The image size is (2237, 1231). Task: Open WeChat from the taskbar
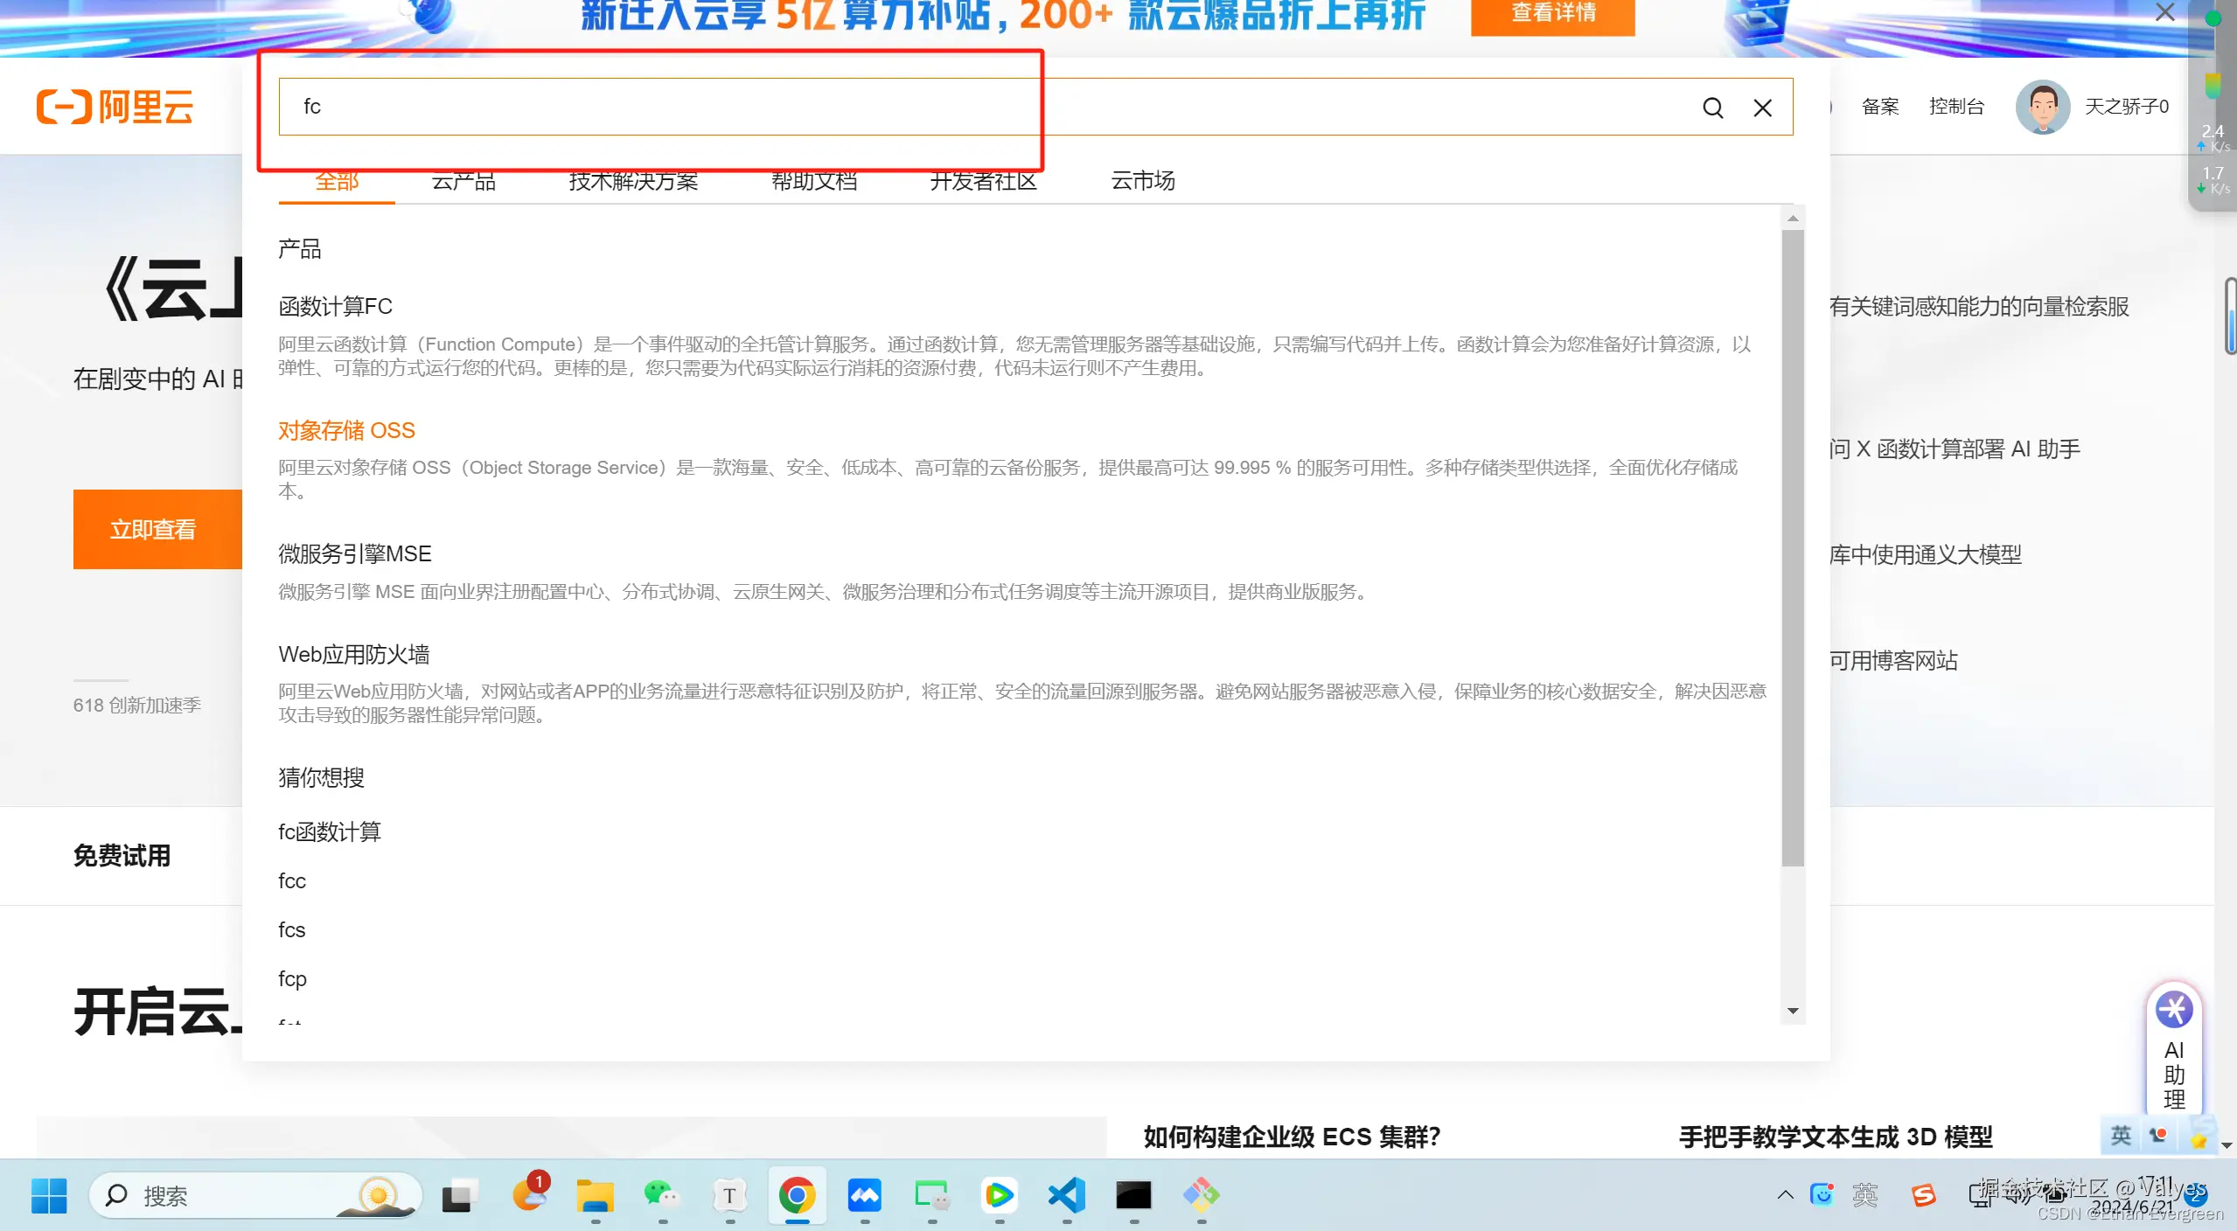click(662, 1195)
